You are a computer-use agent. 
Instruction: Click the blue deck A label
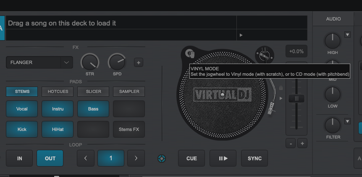[x=2, y=28]
